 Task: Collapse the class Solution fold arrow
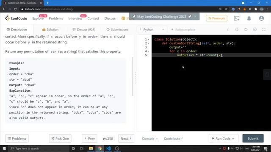(x=149, y=39)
